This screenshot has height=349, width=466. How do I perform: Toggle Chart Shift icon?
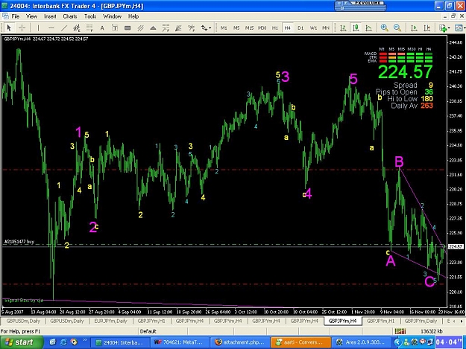click(427, 28)
